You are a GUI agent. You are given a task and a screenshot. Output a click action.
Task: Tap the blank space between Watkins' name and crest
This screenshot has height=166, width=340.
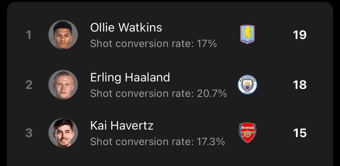point(201,28)
